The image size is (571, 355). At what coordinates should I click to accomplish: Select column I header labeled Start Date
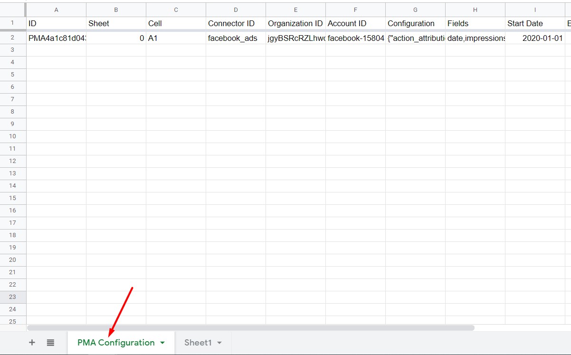535,9
